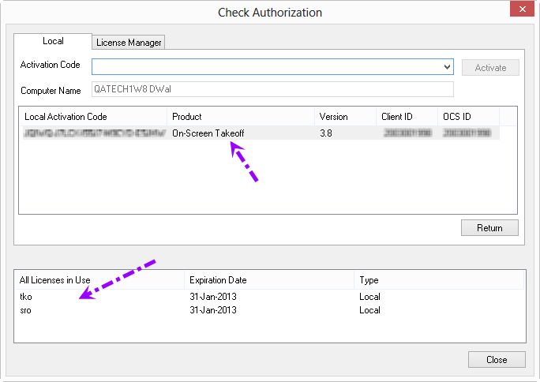This screenshot has height=382, width=540.
Task: Select the version 3.8 cell
Action: [x=326, y=133]
